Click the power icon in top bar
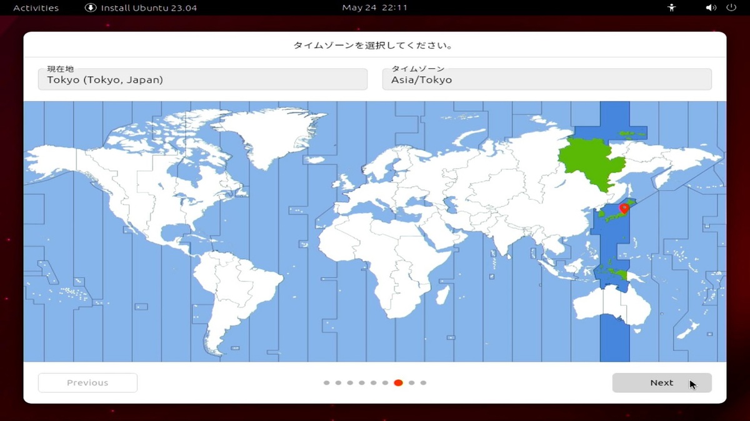This screenshot has height=421, width=750. 731,8
